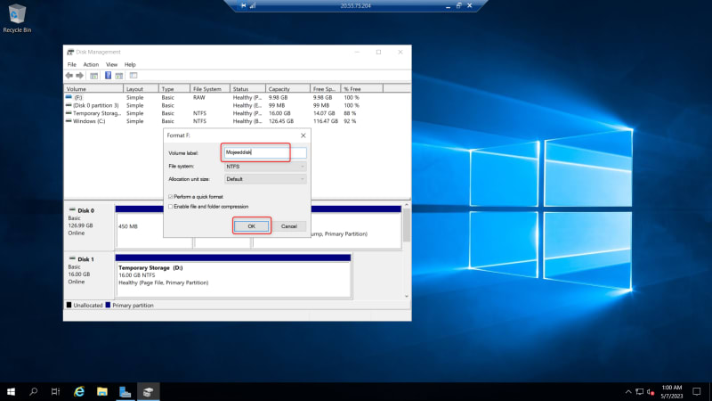The width and height of the screenshot is (712, 401).
Task: Open the File menu
Action: click(72, 64)
